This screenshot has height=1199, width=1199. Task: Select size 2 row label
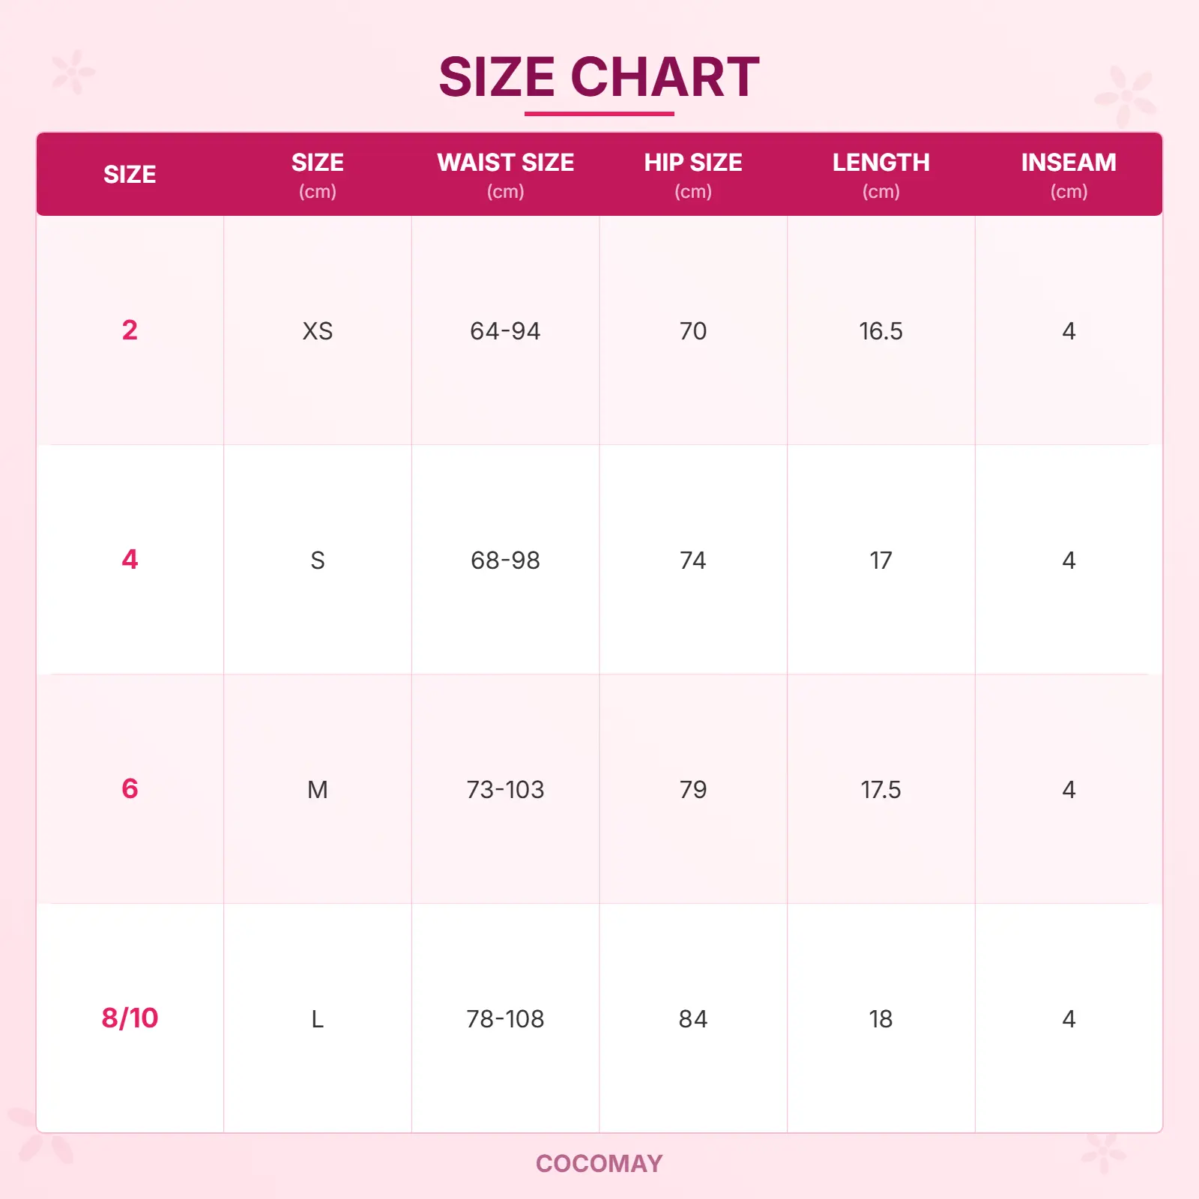130,330
